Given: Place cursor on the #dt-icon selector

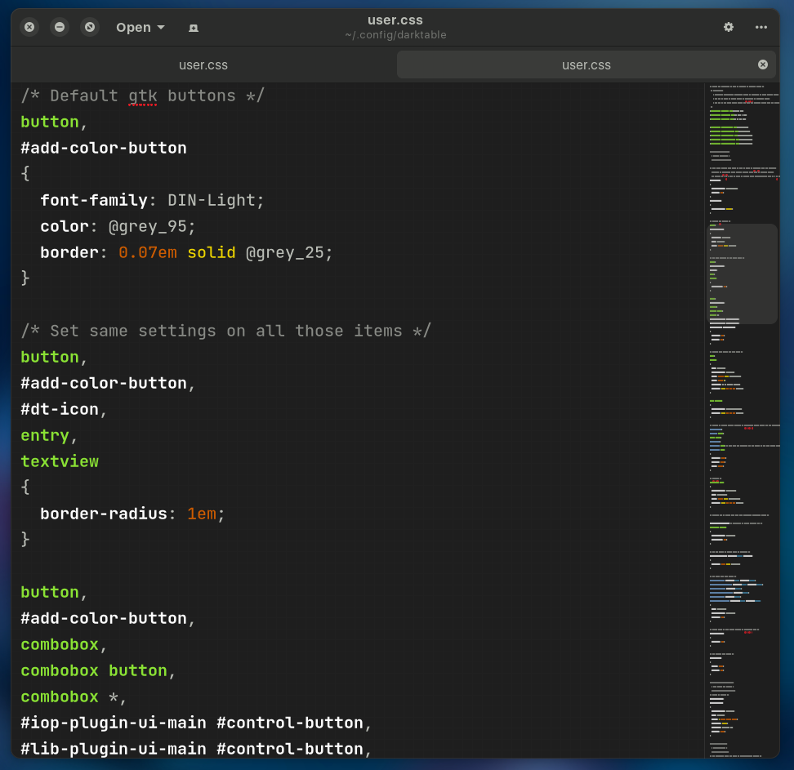Looking at the screenshot, I should tap(60, 409).
